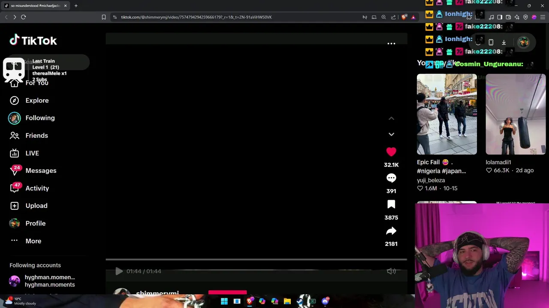549x308 pixels.
Task: Open Steam from the taskbar
Action: 300,301
